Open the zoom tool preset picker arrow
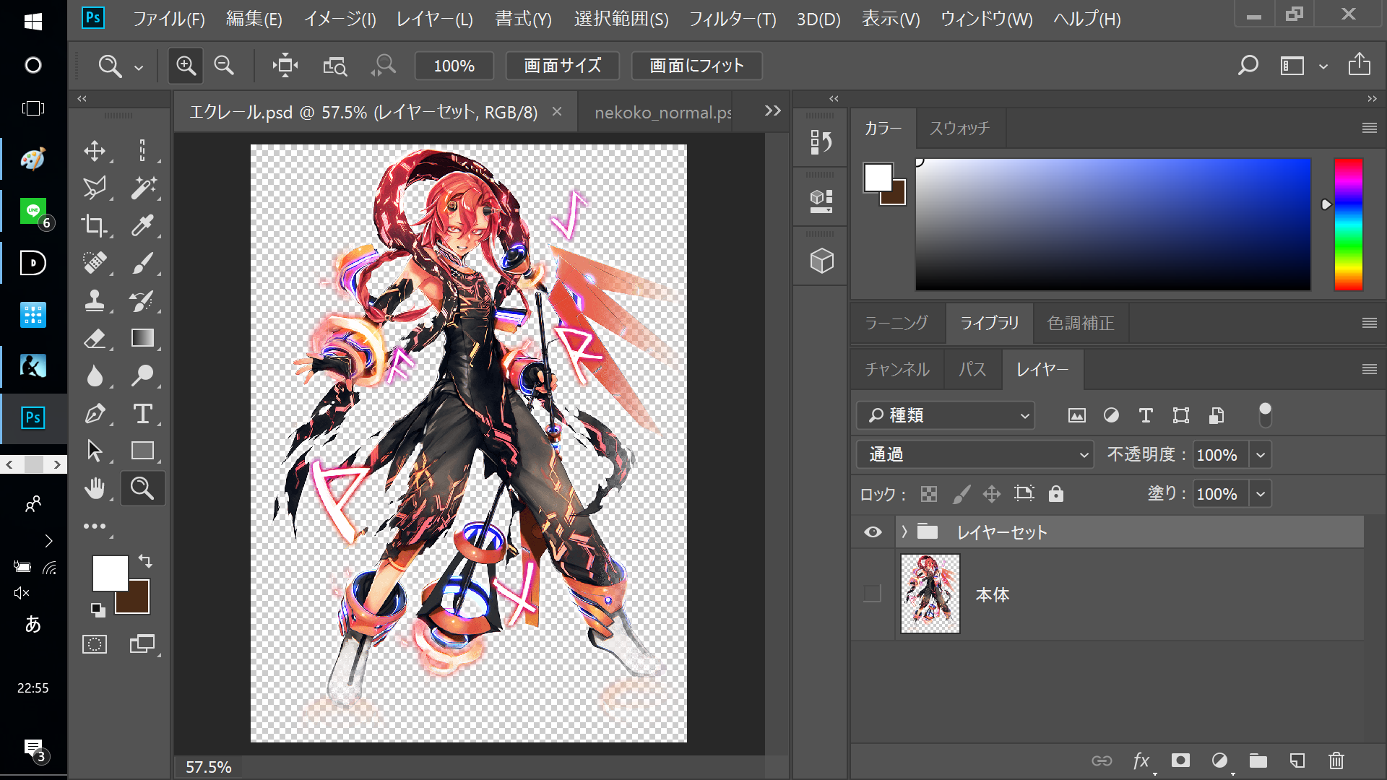The height and width of the screenshot is (780, 1387). [x=139, y=67]
